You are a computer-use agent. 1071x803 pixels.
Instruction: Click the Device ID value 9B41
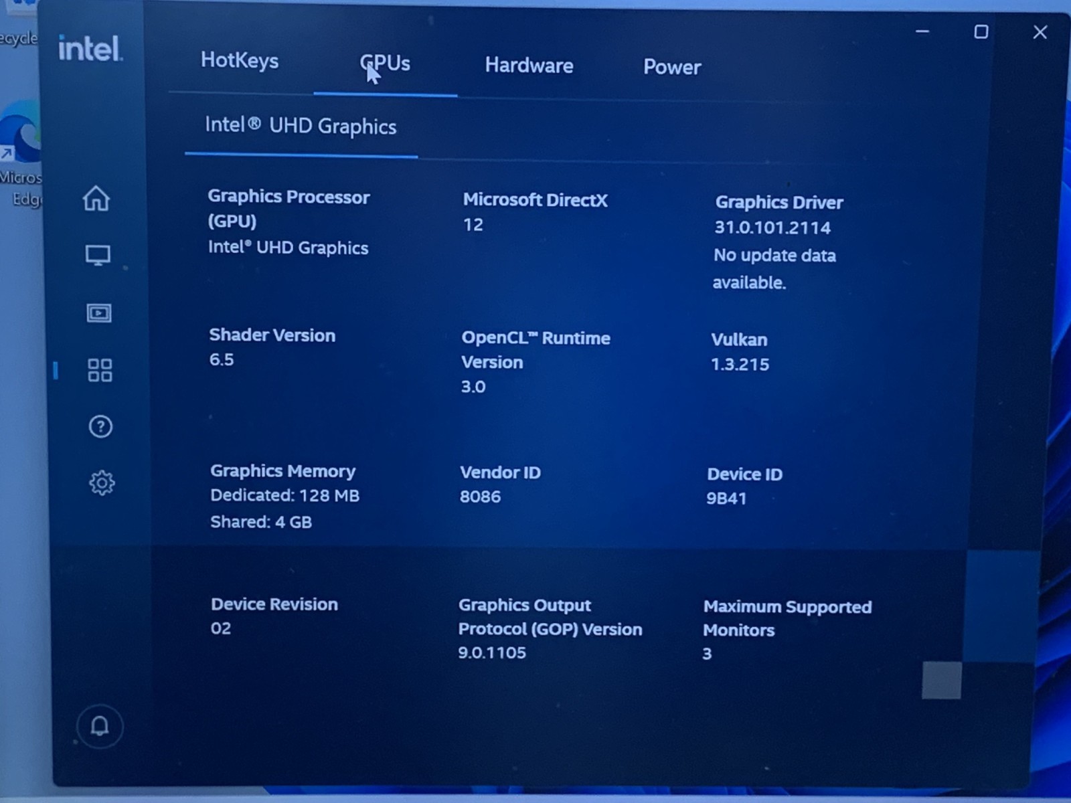(726, 499)
